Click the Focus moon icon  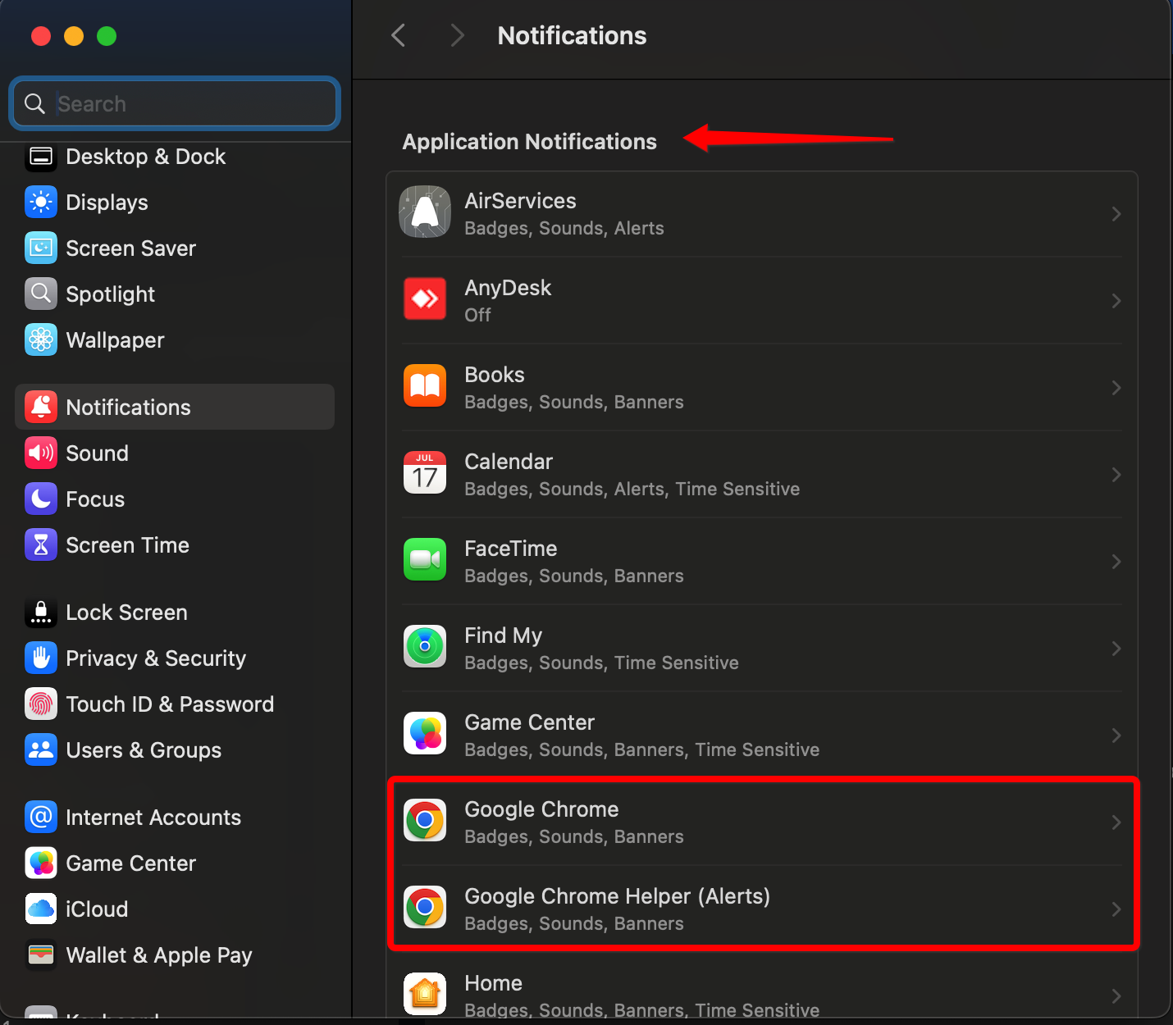[x=41, y=499]
